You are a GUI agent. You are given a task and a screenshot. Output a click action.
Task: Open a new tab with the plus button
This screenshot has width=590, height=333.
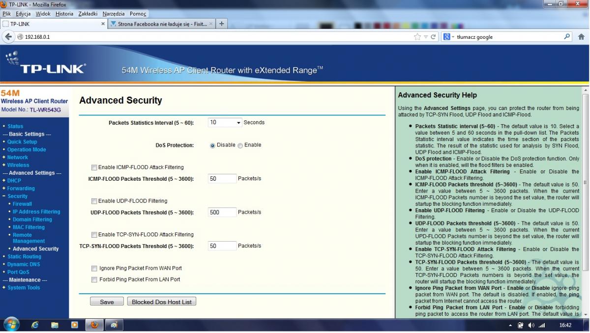click(222, 24)
